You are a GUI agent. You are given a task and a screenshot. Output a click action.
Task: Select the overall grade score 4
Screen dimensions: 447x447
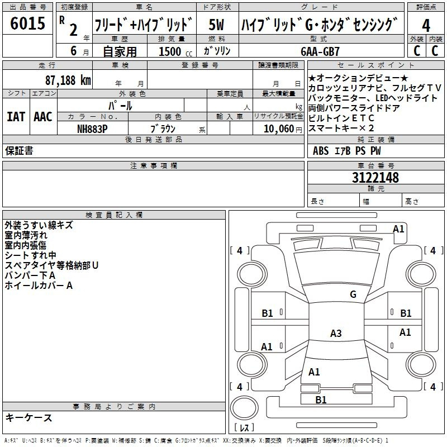coord(426,25)
